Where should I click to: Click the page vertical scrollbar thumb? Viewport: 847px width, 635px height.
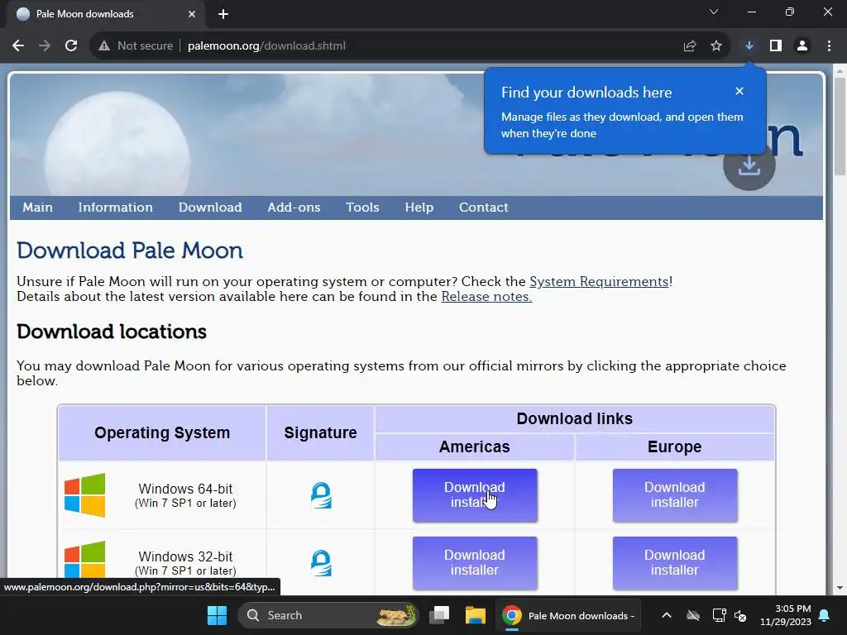point(840,127)
